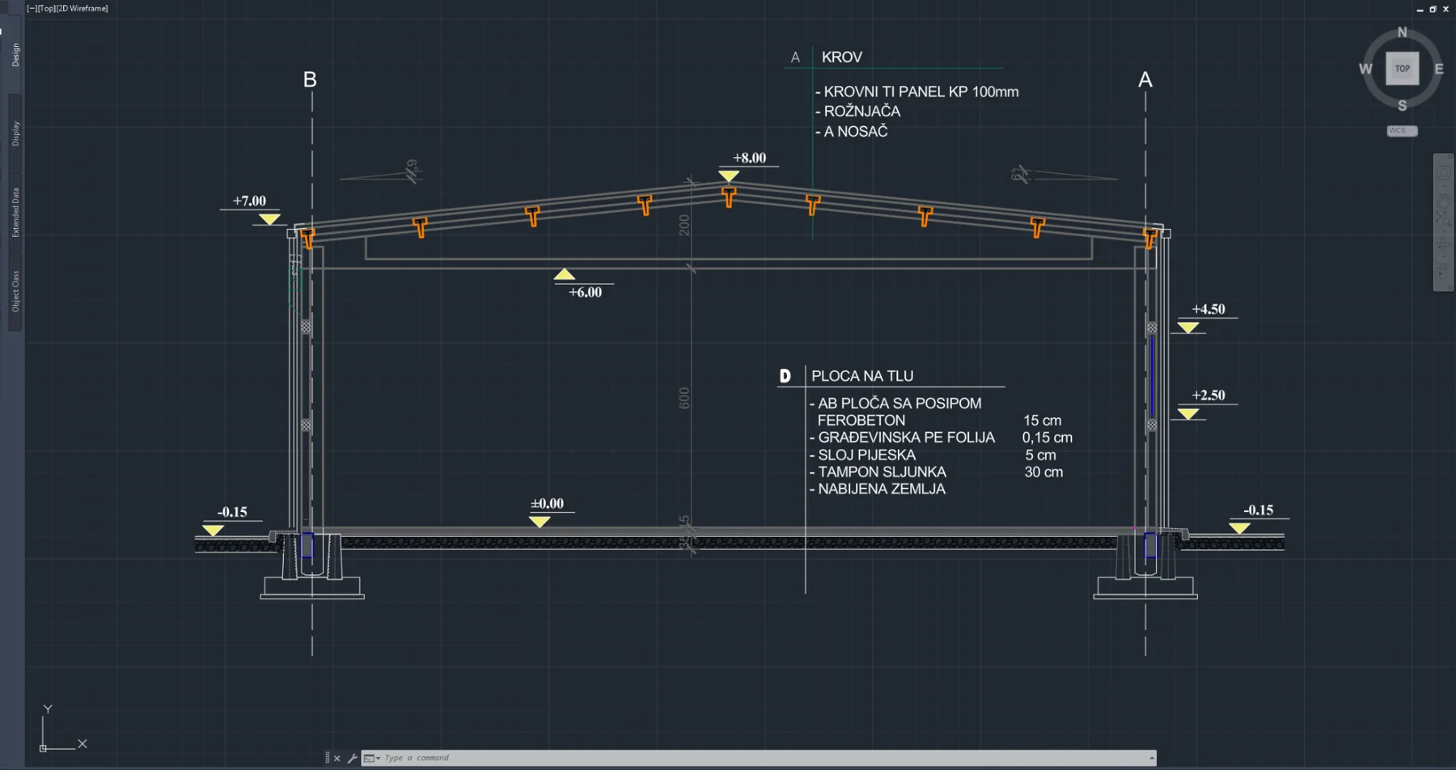Select the Orbit tool on navigation bar
Viewport: 1456px width, 770px height.
pos(1444,243)
